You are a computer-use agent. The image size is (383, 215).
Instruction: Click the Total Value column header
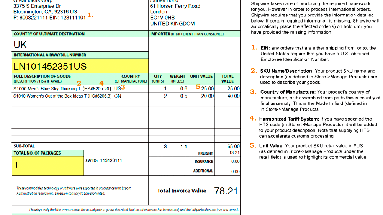pos(228,79)
